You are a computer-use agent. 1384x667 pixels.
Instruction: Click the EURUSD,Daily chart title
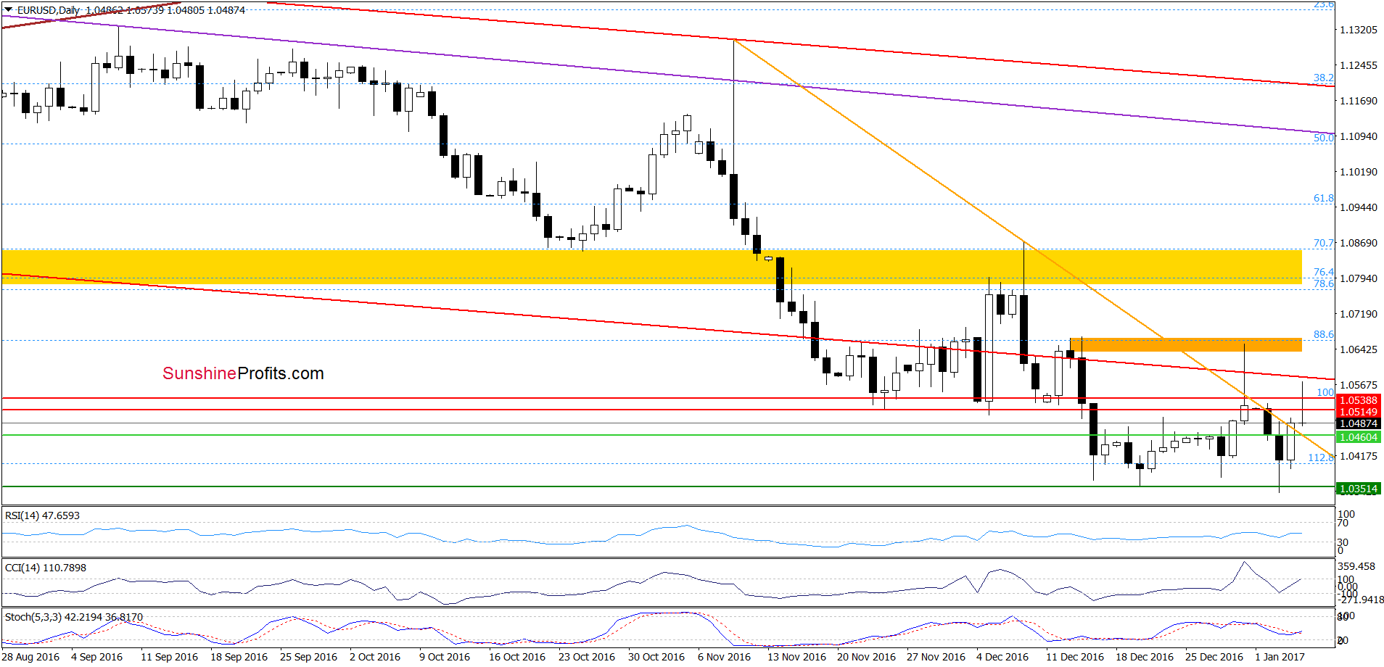[49, 10]
